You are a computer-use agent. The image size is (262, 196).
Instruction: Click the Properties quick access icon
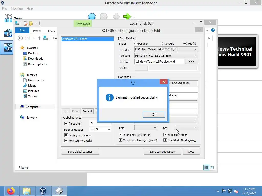pyautogui.click(x=26, y=23)
